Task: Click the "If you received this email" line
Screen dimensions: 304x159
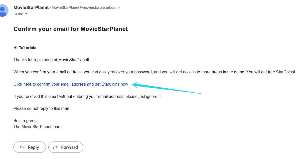Action: [87, 96]
